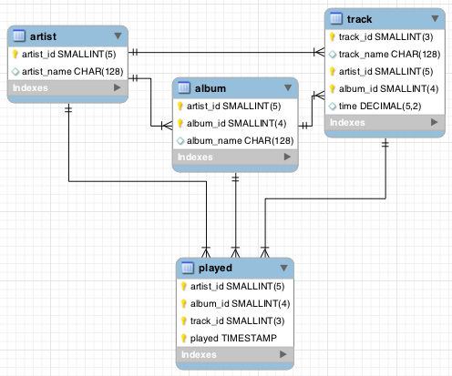The height and width of the screenshot is (376, 452).
Task: Select played TIMESTAMP column
Action: [x=233, y=338]
